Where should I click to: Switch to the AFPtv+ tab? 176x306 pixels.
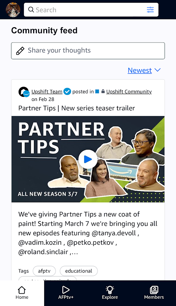66,293
